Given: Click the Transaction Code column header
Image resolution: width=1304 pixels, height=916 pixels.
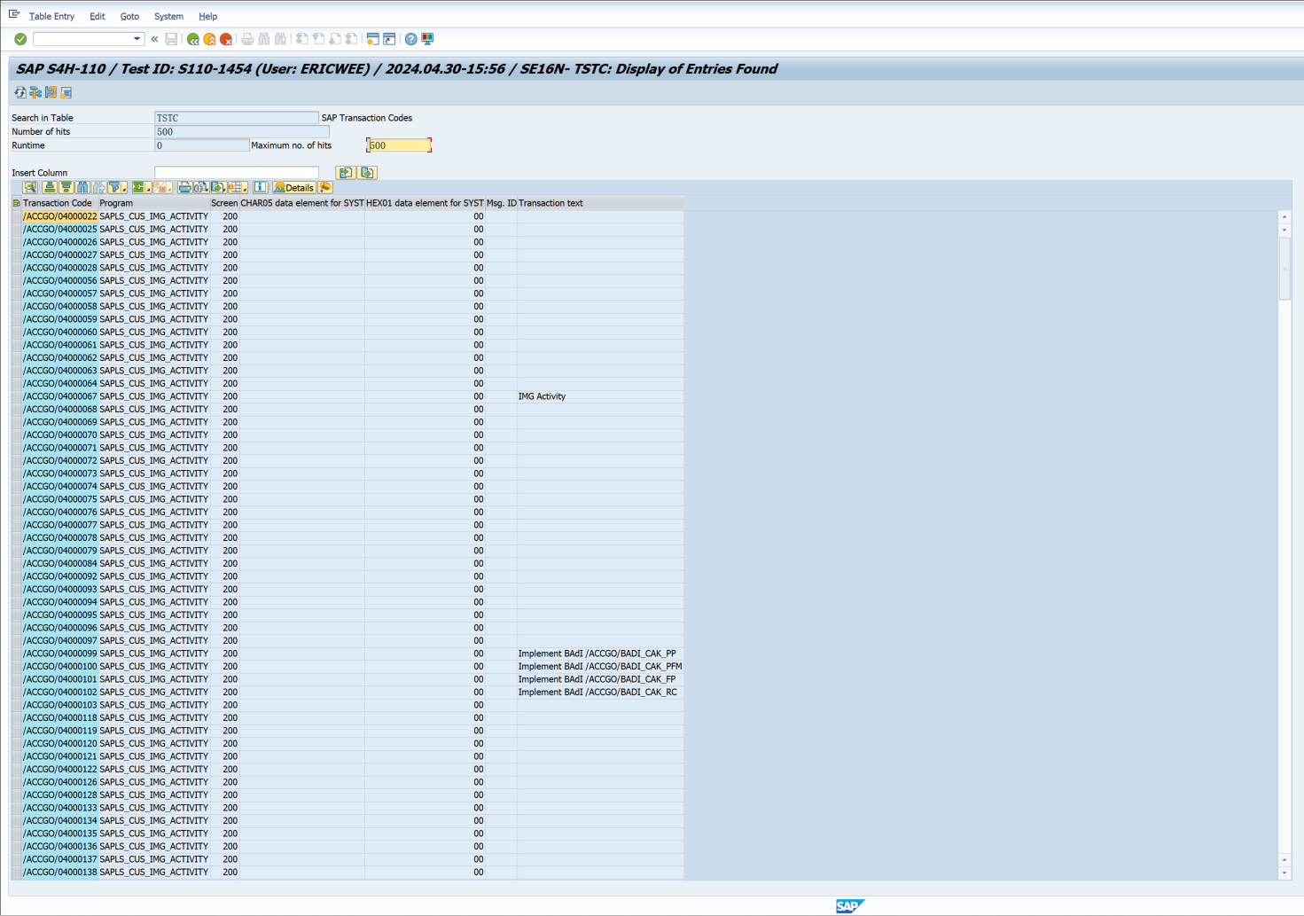Looking at the screenshot, I should point(58,203).
